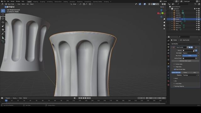Hide Bottom object in viewport
The height and width of the screenshot is (113, 201).
coord(197,11)
